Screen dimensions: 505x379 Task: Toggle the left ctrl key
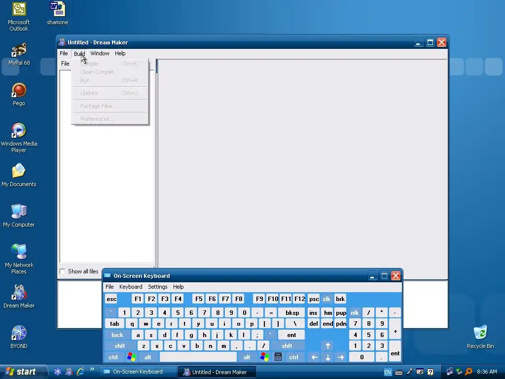pos(113,357)
